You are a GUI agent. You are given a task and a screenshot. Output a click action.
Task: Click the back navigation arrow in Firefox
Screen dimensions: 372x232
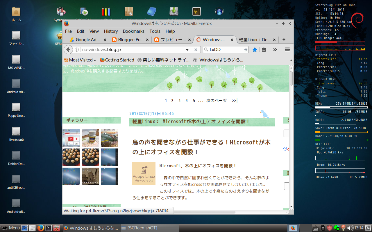click(68, 49)
